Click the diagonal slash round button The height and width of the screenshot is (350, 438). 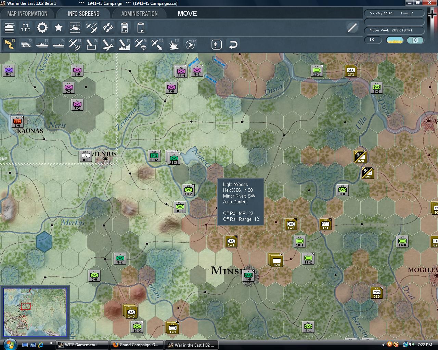click(352, 28)
